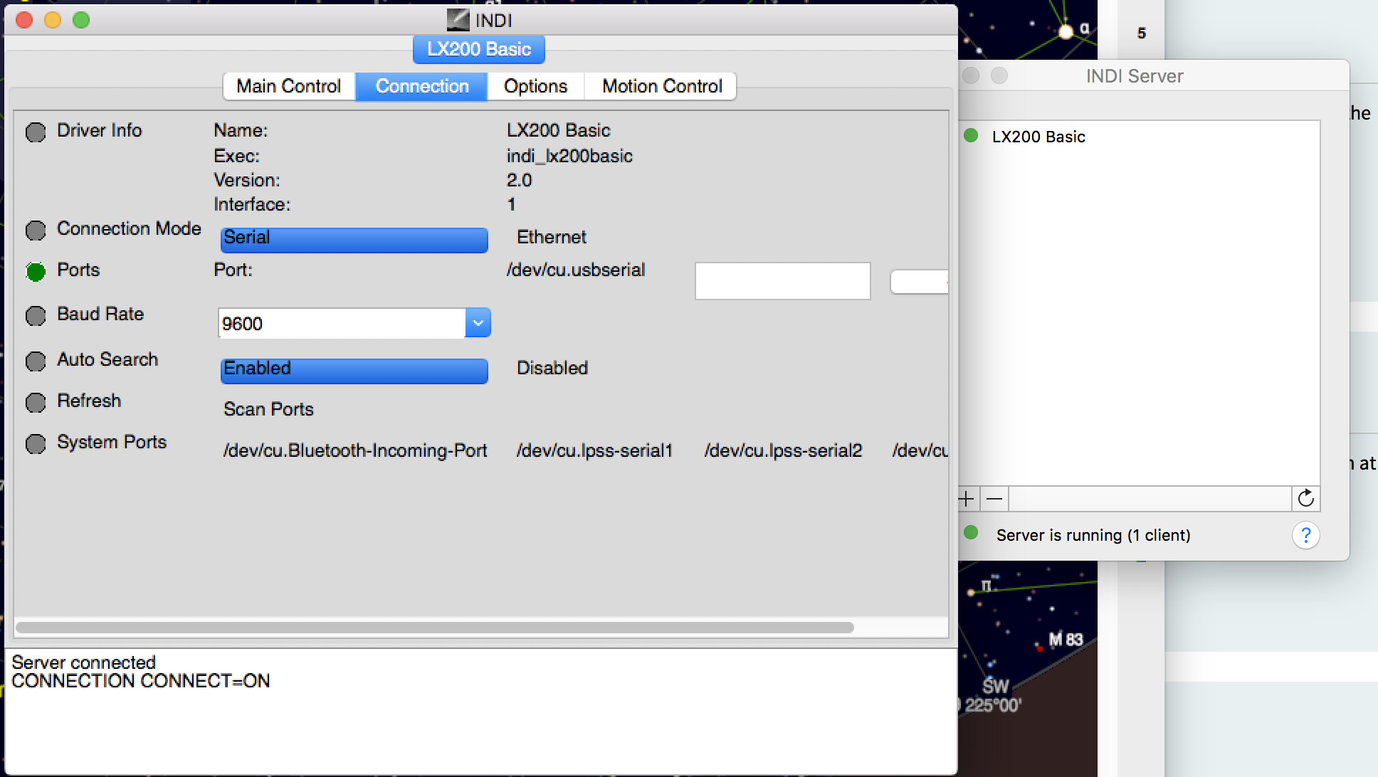
Task: Click the Refresh status light
Action: click(36, 403)
